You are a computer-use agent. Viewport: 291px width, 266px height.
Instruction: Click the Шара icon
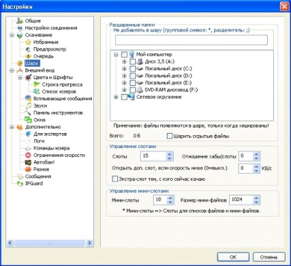click(20, 63)
